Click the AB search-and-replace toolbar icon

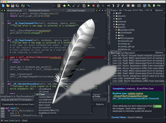(59, 6)
